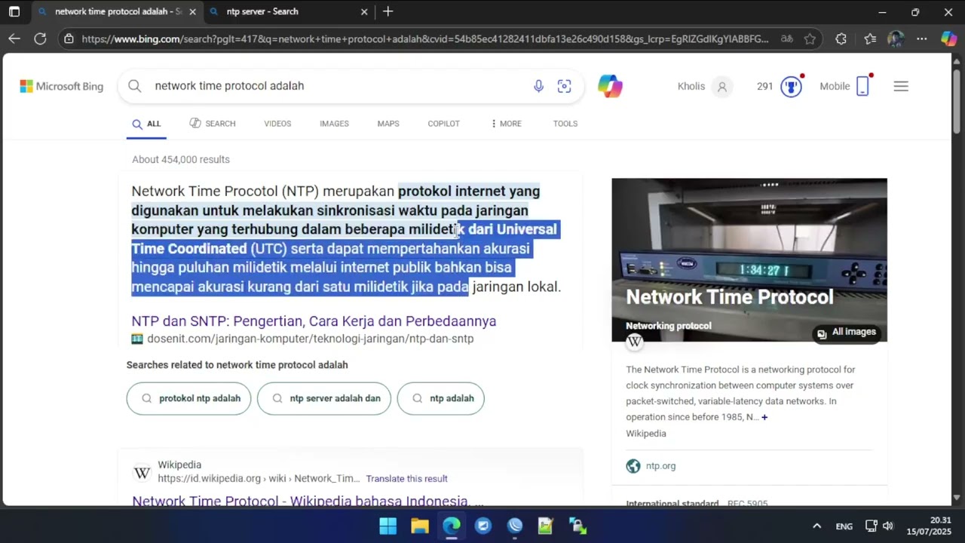Open Windows Start menu
The height and width of the screenshot is (543, 965).
[x=388, y=526]
